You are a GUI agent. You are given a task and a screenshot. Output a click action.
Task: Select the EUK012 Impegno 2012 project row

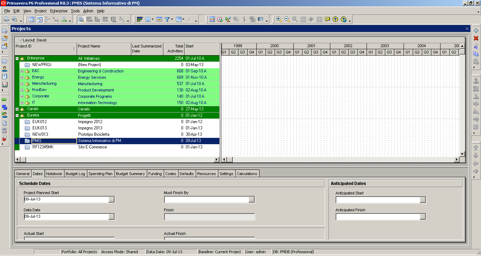pos(117,122)
